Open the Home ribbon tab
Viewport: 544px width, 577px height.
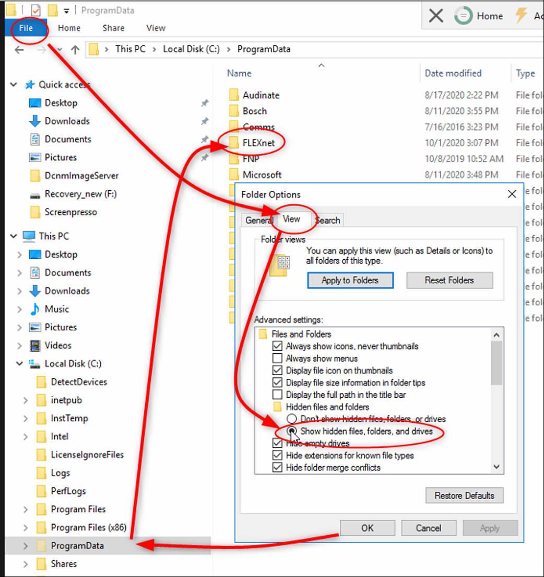coord(69,28)
